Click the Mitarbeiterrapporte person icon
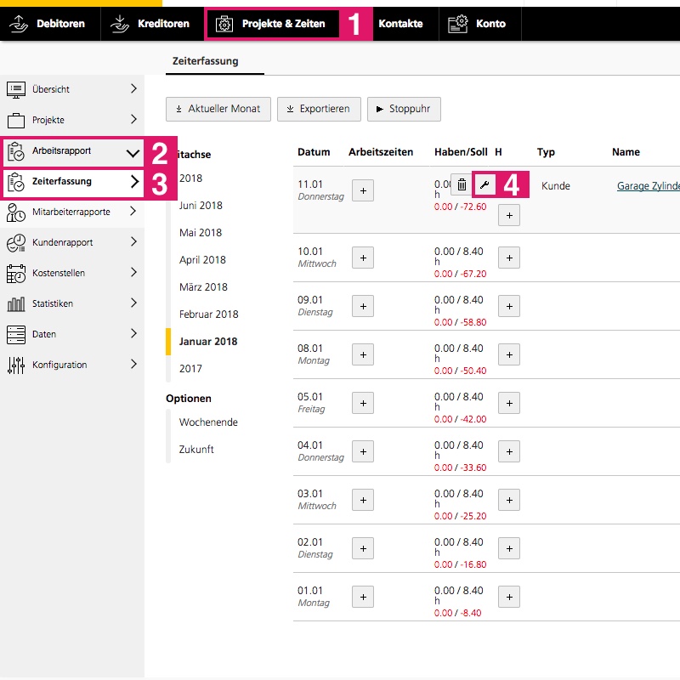 (x=16, y=212)
